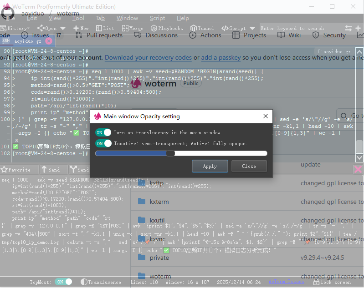The width and height of the screenshot is (364, 288).
Task: Select the aoyiduo.gz SSH session tab
Action: click(x=27, y=41)
